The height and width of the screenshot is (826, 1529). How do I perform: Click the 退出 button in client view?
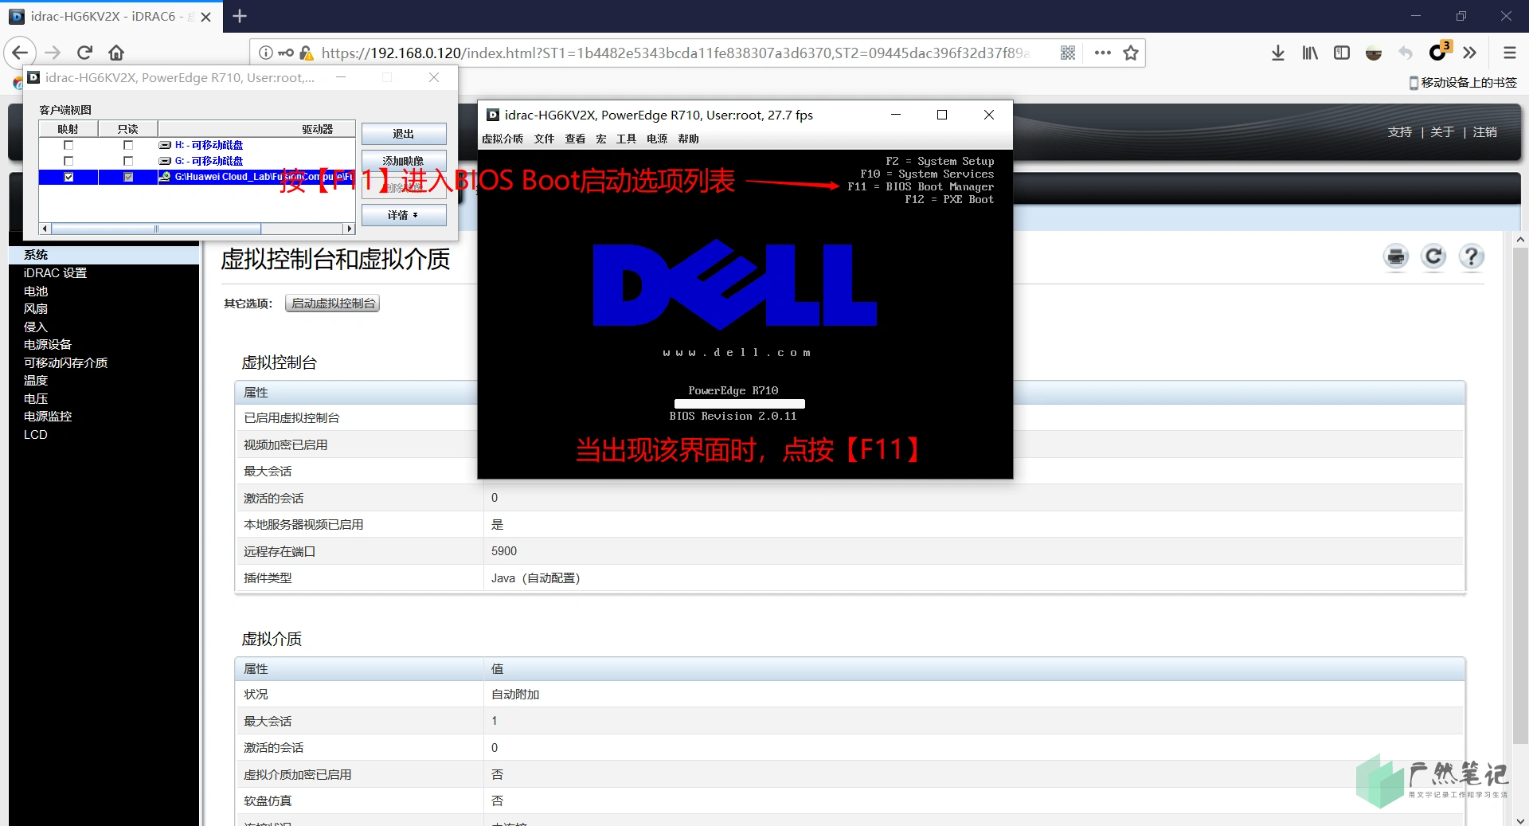click(x=404, y=134)
